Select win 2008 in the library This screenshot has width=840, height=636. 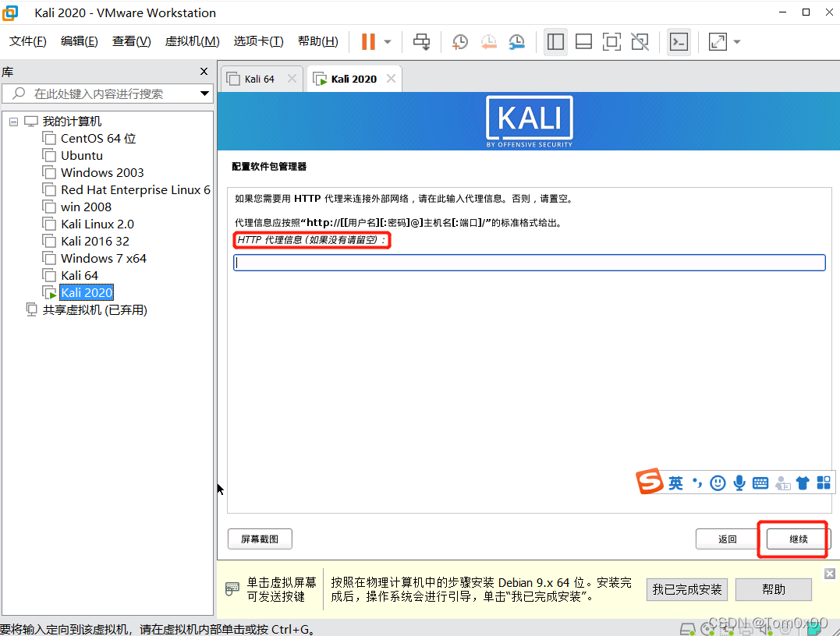(x=86, y=207)
